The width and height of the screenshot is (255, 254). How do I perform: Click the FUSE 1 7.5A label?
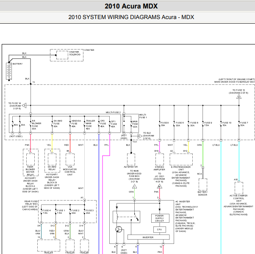pyautogui.click(x=61, y=212)
